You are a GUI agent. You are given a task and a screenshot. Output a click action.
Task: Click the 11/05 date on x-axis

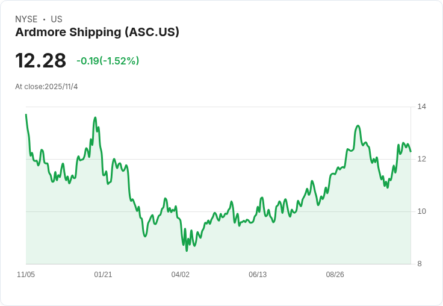(26, 275)
